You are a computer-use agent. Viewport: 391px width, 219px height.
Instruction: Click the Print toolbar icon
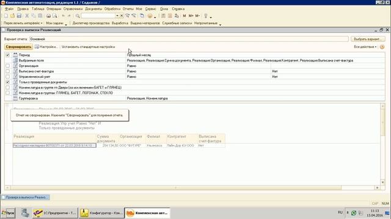pyautogui.click(x=48, y=16)
